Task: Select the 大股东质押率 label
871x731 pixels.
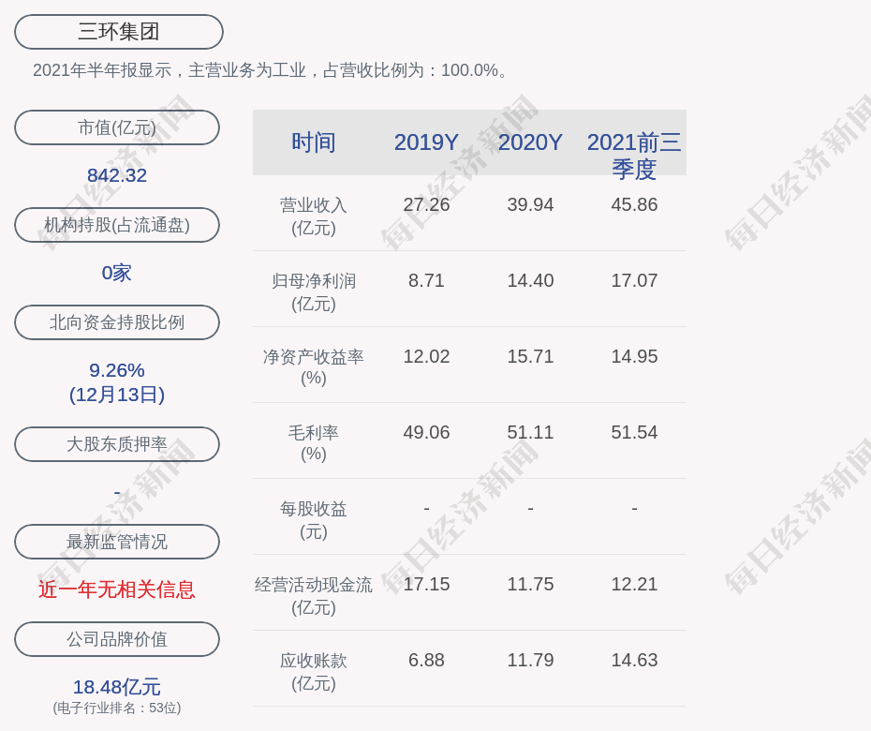Action: 117,444
